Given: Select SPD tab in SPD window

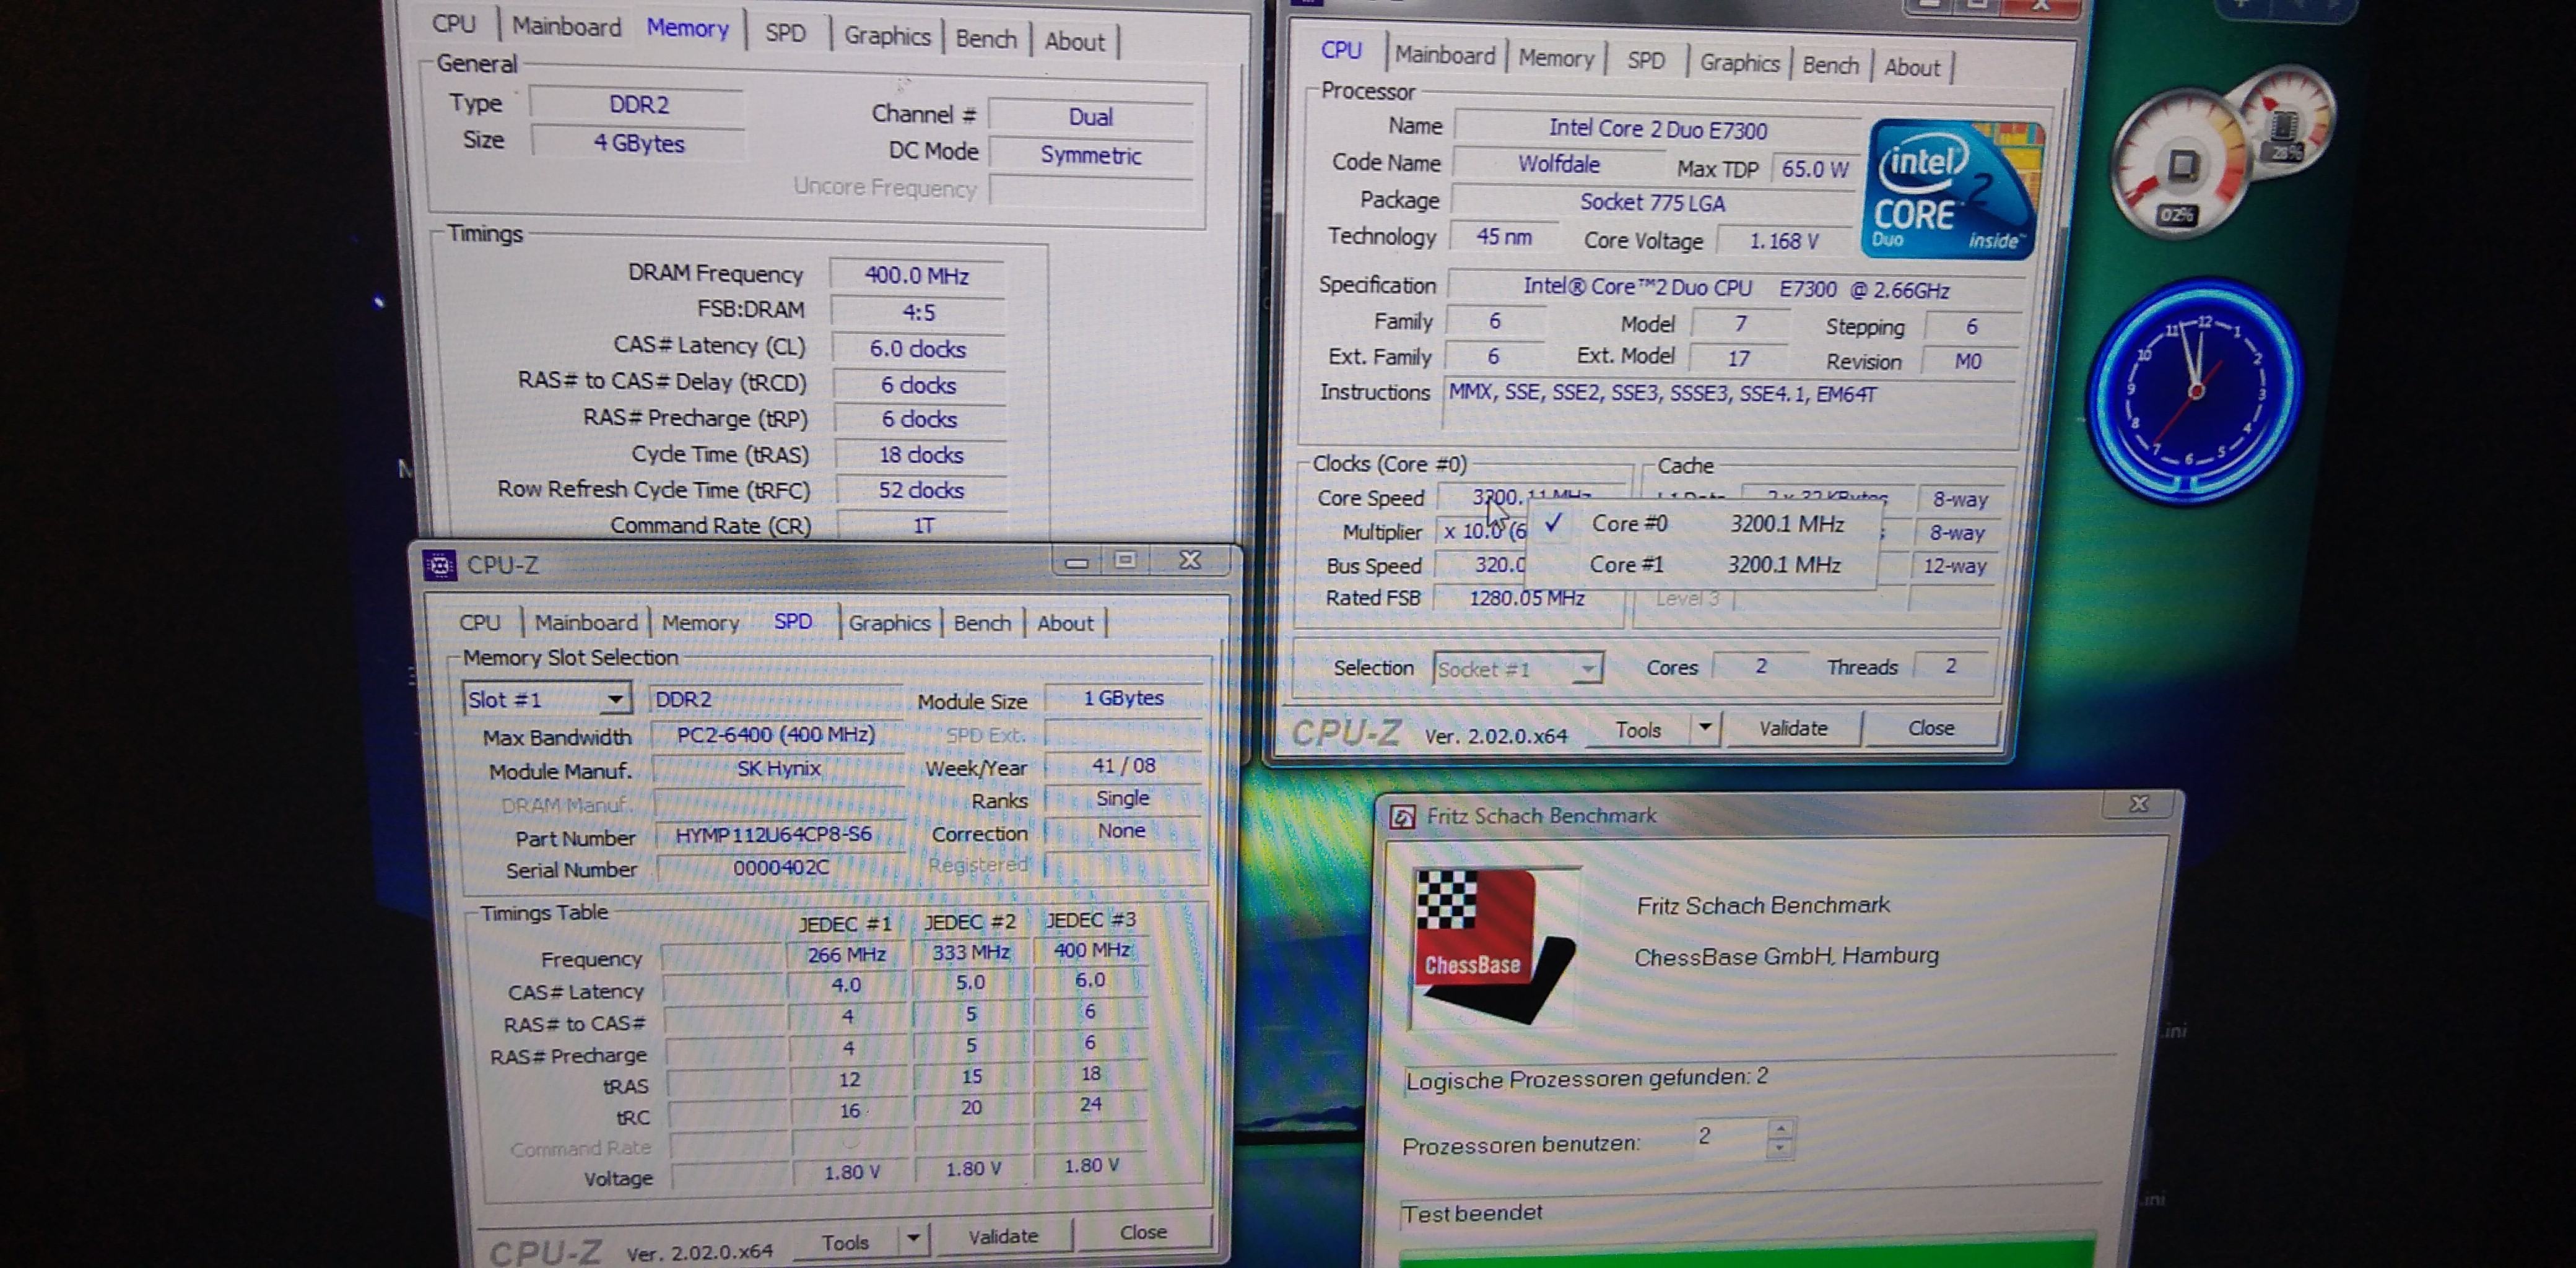Looking at the screenshot, I should click(x=793, y=621).
